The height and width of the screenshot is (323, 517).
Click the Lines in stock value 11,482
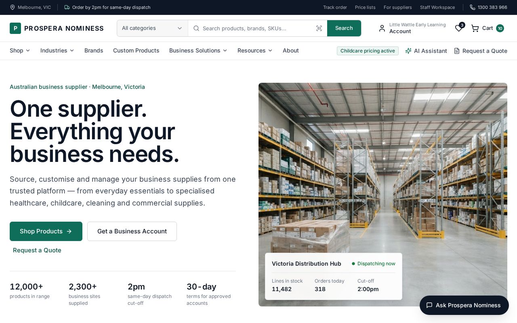pyautogui.click(x=282, y=289)
